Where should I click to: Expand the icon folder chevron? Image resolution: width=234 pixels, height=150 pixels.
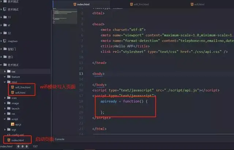coord(5,98)
